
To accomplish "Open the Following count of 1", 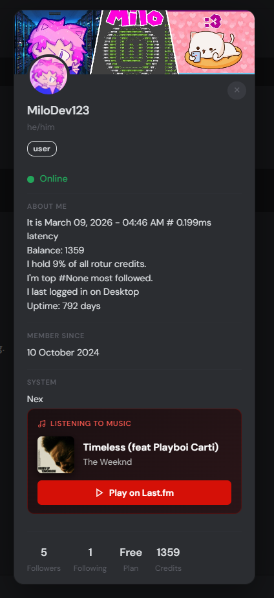I will point(90,559).
